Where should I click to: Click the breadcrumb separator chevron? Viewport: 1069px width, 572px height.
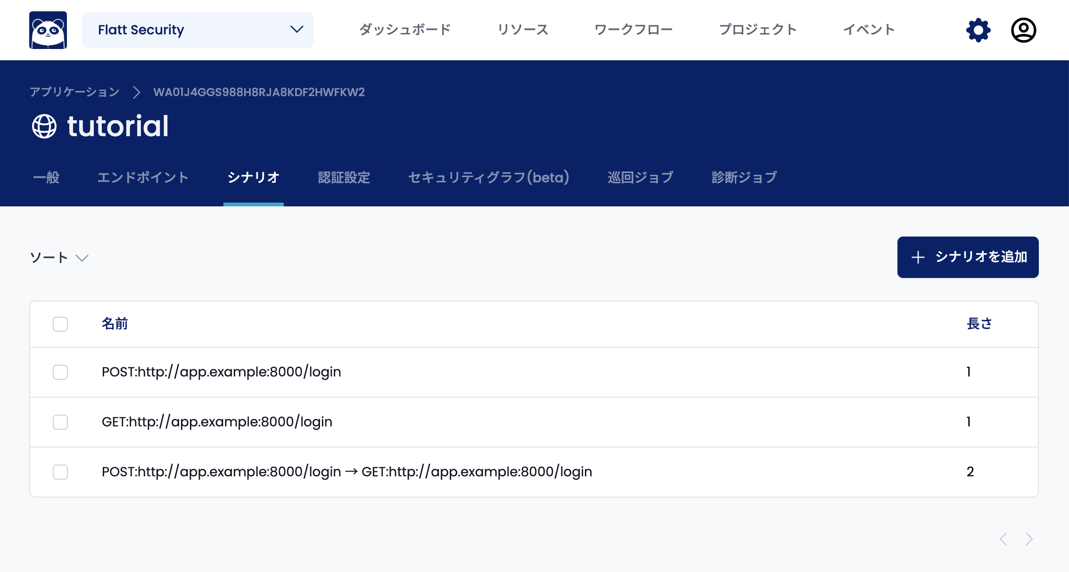tap(137, 92)
